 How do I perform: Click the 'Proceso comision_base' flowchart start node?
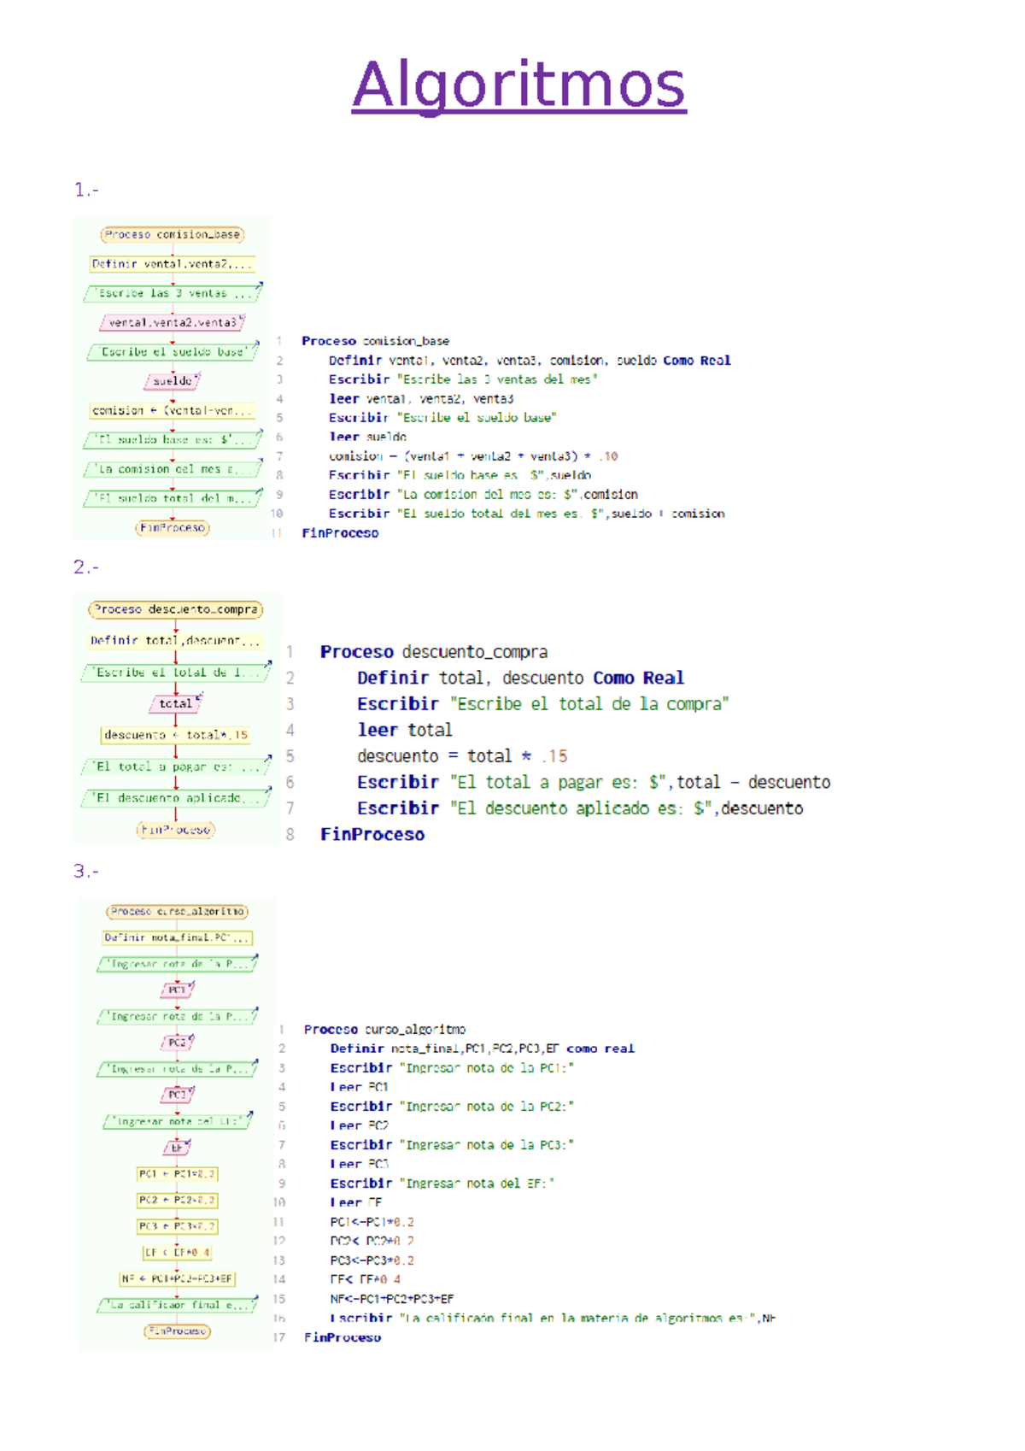coord(173,234)
